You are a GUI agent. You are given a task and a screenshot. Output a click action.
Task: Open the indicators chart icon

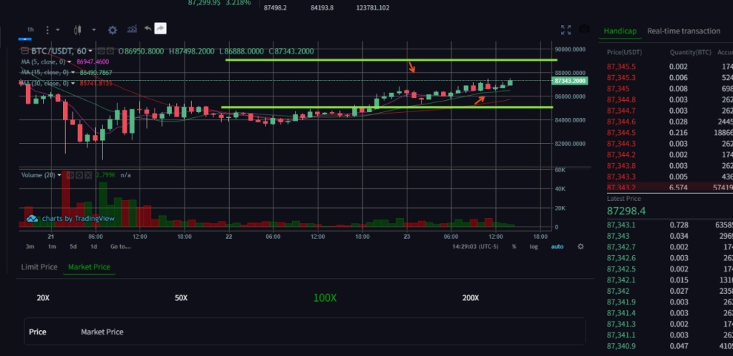[132, 29]
